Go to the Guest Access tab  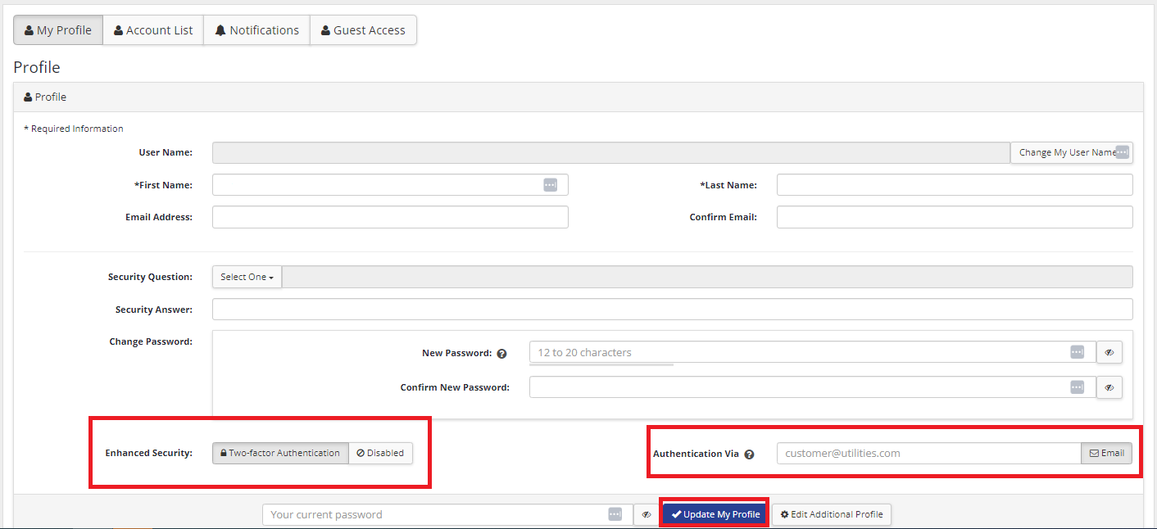point(363,30)
